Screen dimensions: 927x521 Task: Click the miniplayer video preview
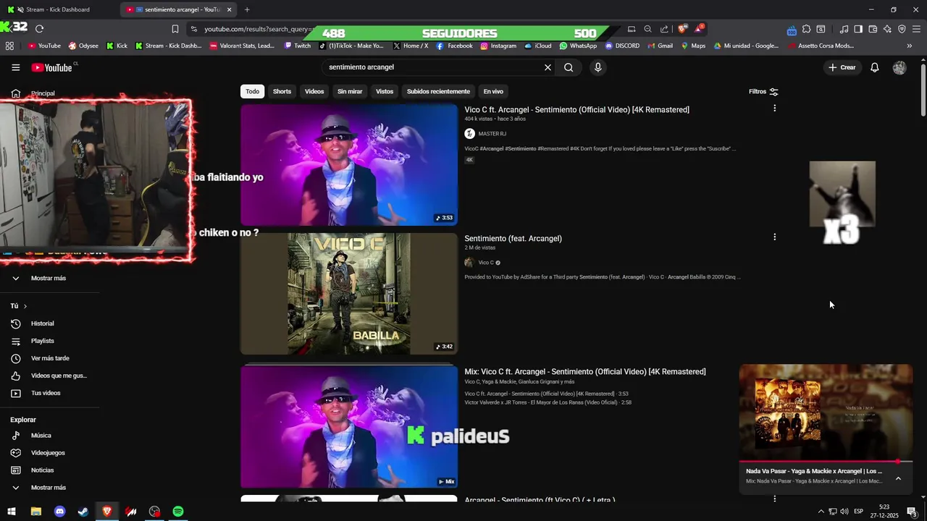[826, 412]
